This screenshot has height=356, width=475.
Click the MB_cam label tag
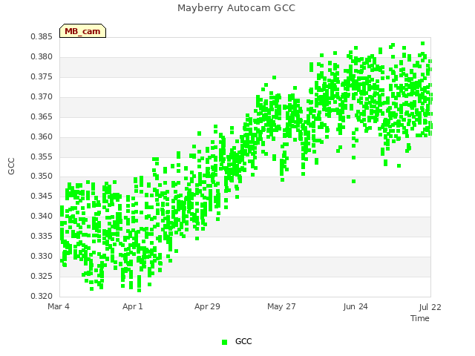(82, 31)
